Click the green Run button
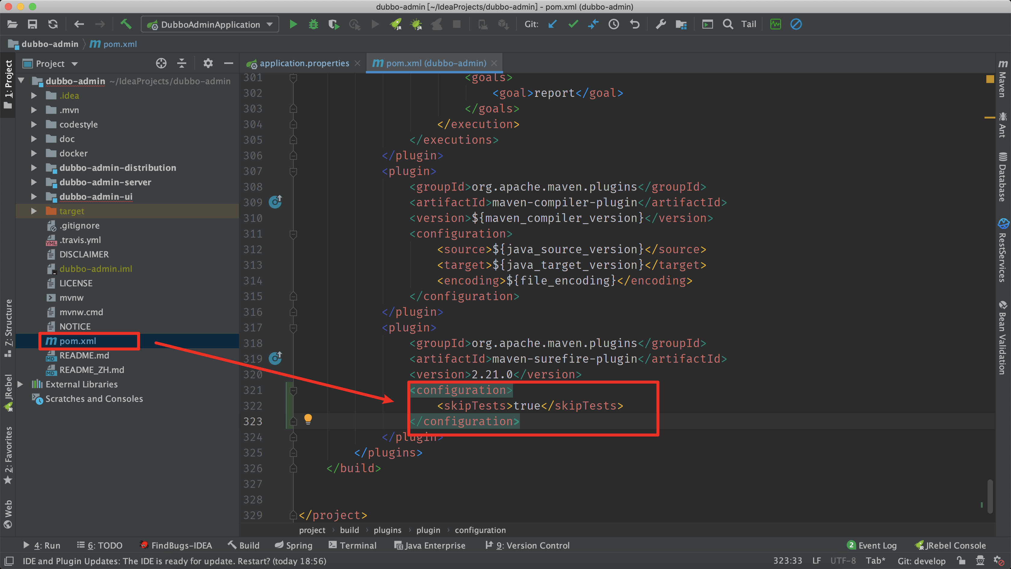 pyautogui.click(x=293, y=24)
